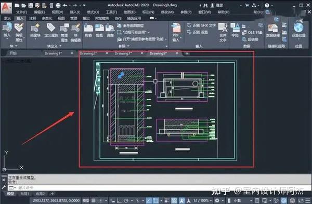Click the Autodesk App Store cart icon

coord(247,5)
